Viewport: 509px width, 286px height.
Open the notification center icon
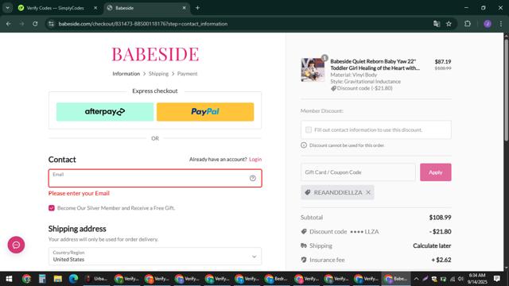pos(496,279)
